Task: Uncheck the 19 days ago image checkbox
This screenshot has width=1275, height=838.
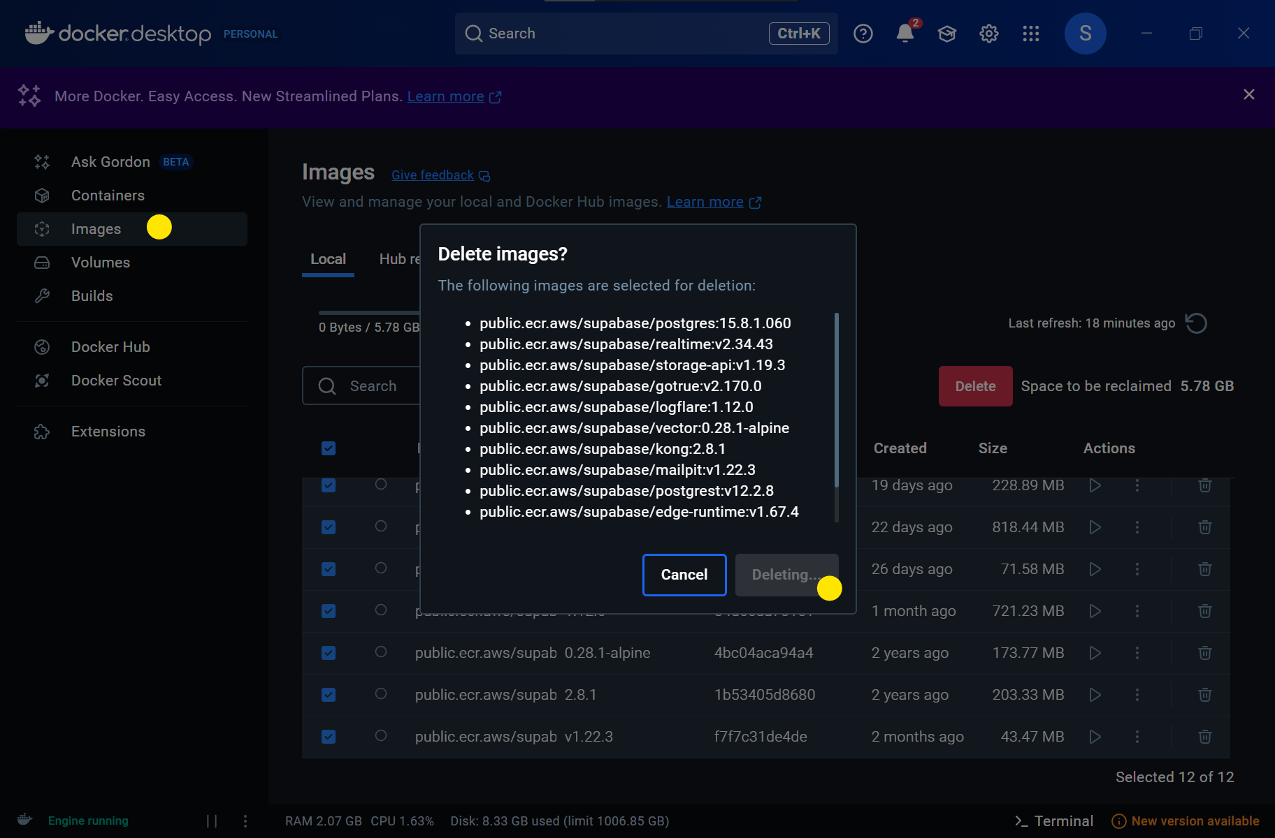Action: pyautogui.click(x=329, y=485)
